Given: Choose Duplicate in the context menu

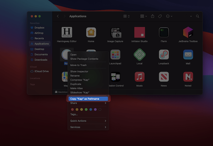Looking at the screenshot, I should point(88,84).
